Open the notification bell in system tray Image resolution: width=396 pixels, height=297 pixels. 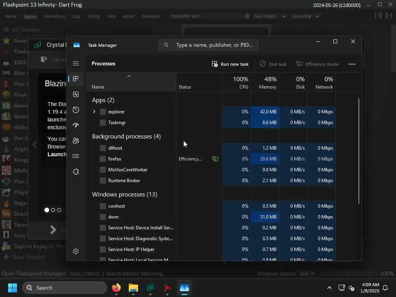point(386,288)
